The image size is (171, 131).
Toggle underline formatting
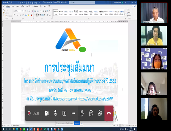coord(18,15)
